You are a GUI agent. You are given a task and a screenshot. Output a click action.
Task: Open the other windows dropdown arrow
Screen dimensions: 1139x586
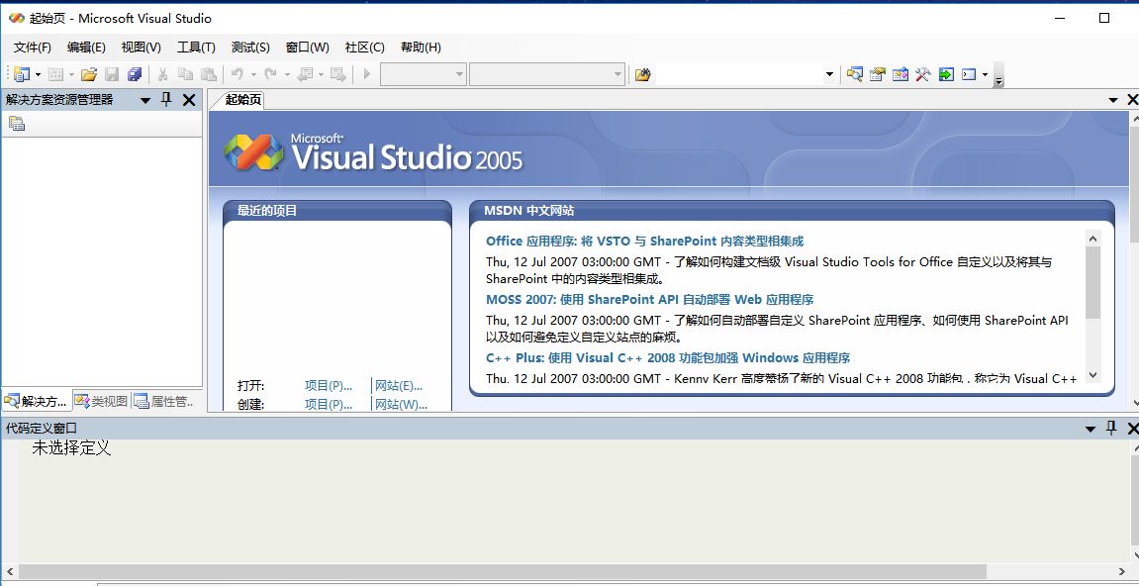[985, 74]
